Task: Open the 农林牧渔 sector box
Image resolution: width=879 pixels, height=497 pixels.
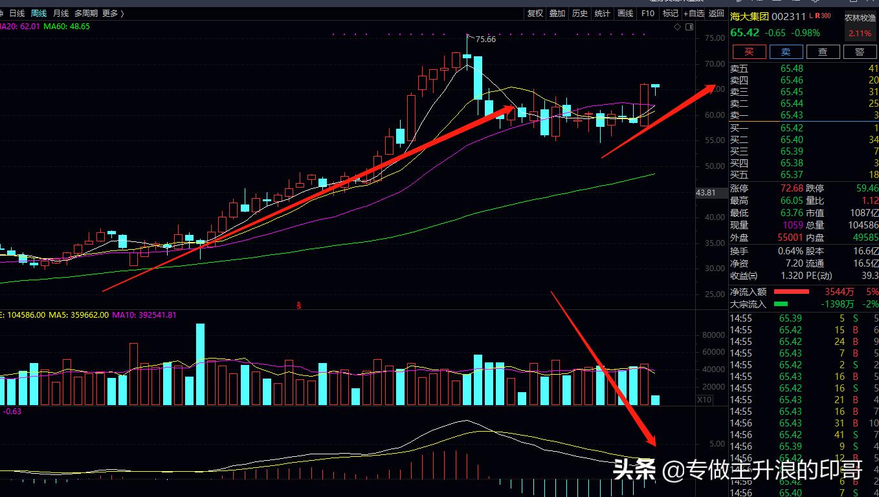Action: (x=860, y=26)
